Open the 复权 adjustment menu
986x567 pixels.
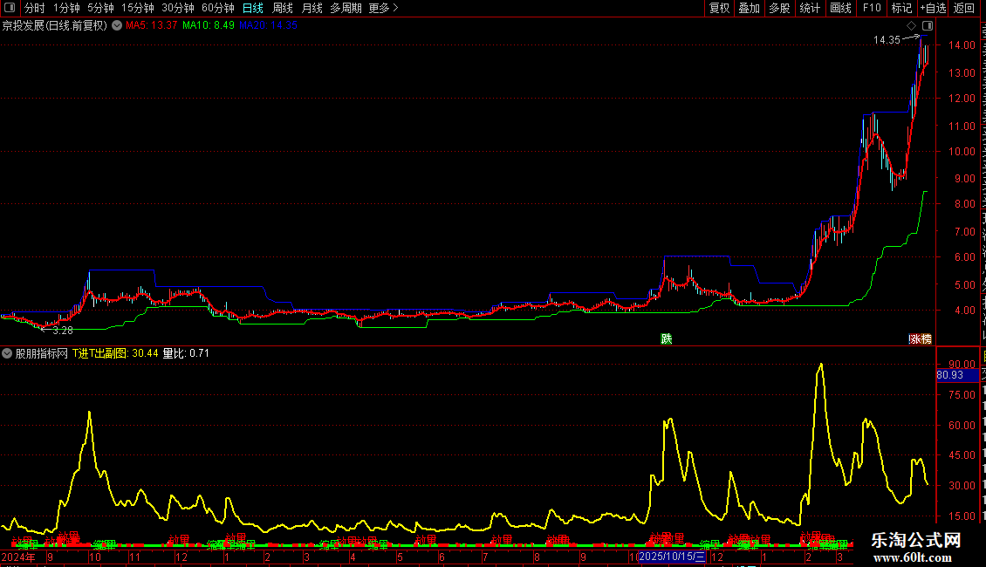click(x=719, y=8)
